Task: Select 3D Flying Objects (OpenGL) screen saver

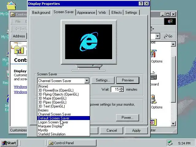Action: click(x=63, y=94)
